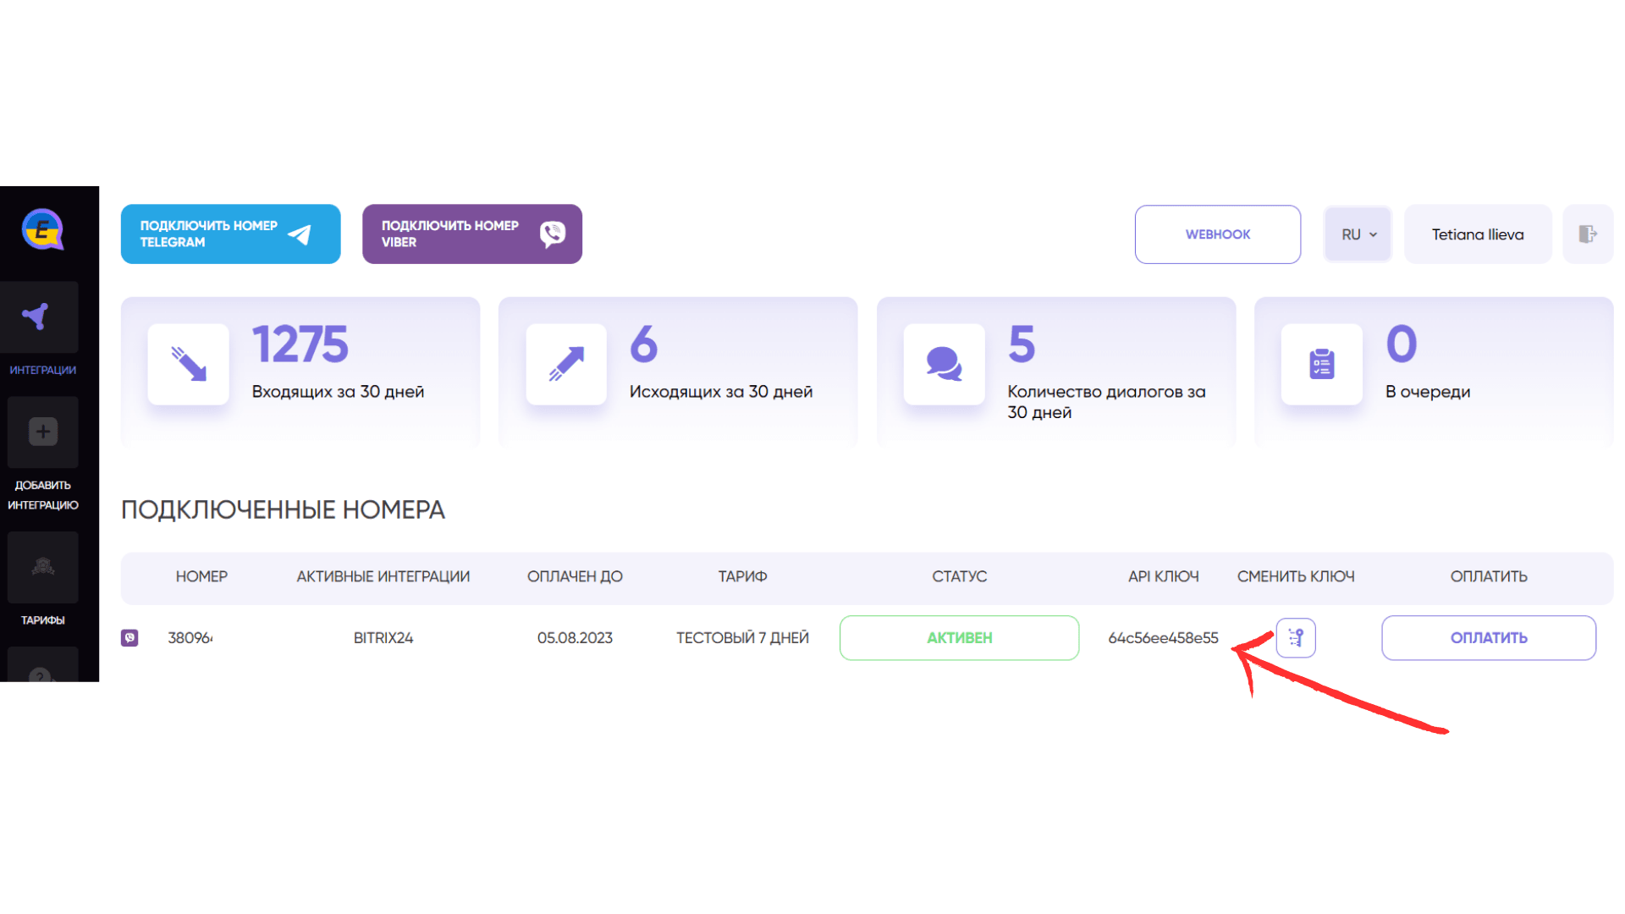Open the Integrations sidebar icon
Viewport: 1625px width, 914px height.
(39, 317)
